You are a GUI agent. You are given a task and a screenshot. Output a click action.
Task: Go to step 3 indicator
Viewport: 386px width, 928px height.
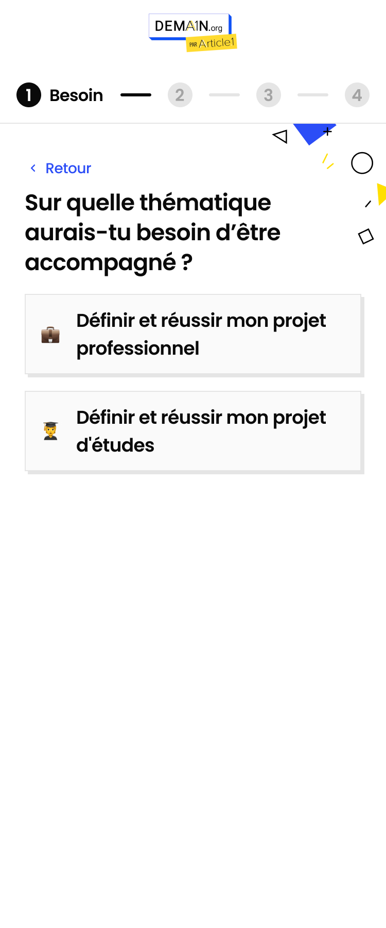[x=269, y=95]
